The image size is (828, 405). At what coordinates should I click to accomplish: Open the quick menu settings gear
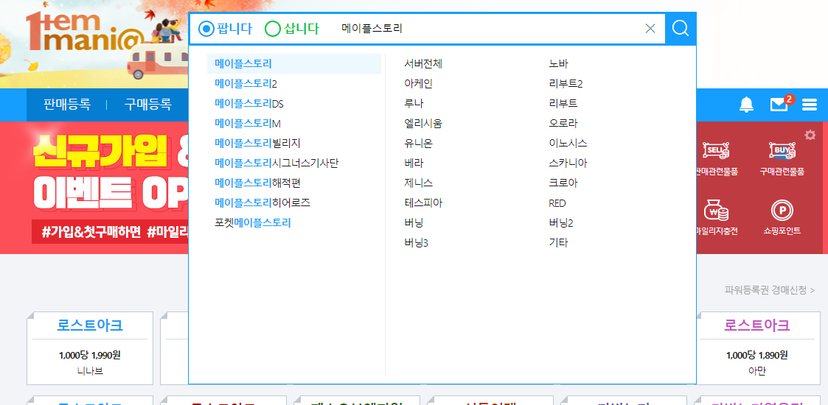pyautogui.click(x=810, y=135)
